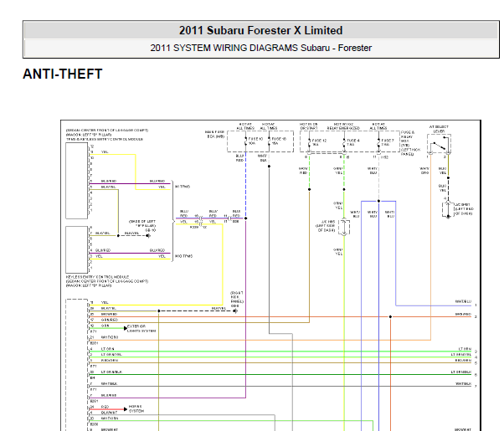504x431 pixels.
Task: Click the arrowhead pointing to EXTERIOR LIGHTS SYSTEM
Action: point(126,328)
